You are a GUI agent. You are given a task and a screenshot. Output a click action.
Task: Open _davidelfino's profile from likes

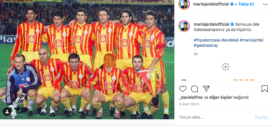click(191, 98)
